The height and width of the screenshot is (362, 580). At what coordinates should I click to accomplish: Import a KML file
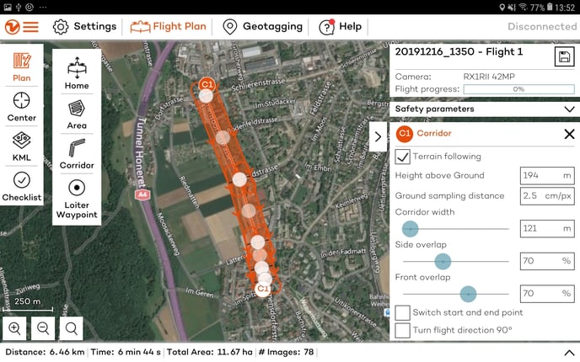pyautogui.click(x=22, y=146)
